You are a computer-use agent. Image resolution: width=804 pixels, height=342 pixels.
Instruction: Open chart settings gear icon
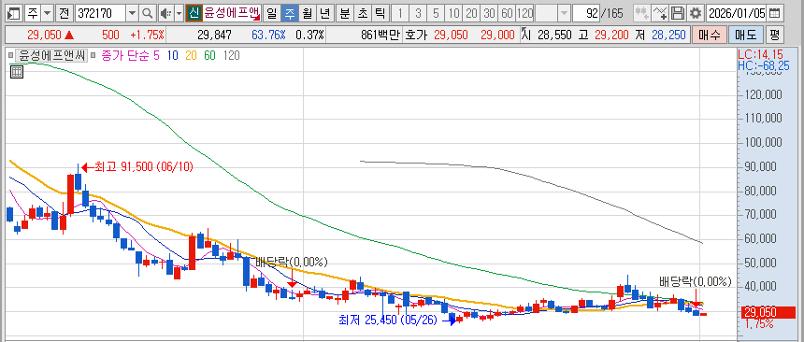(x=696, y=13)
